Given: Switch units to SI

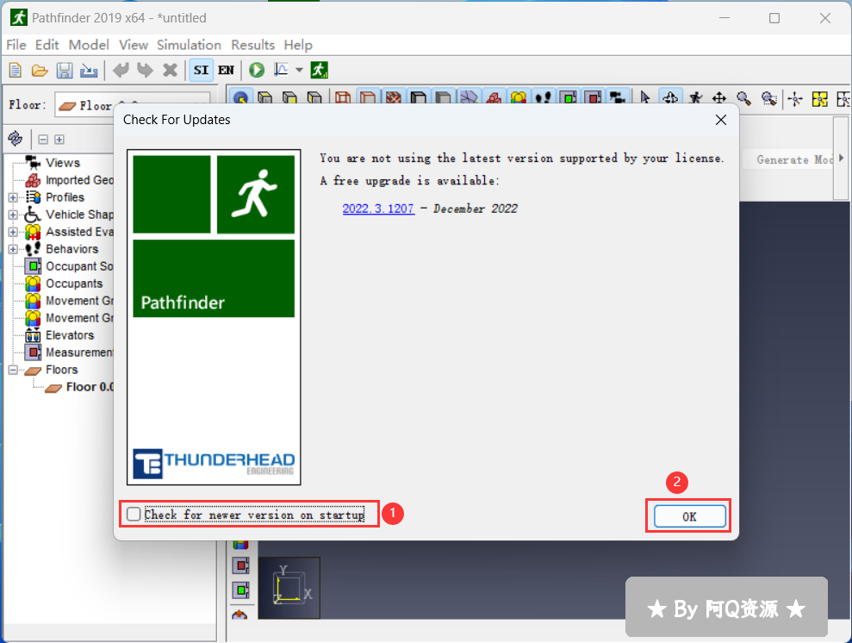Looking at the screenshot, I should coord(201,70).
